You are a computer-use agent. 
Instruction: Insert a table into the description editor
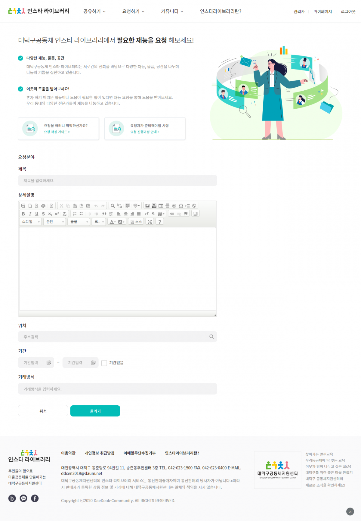click(x=161, y=206)
